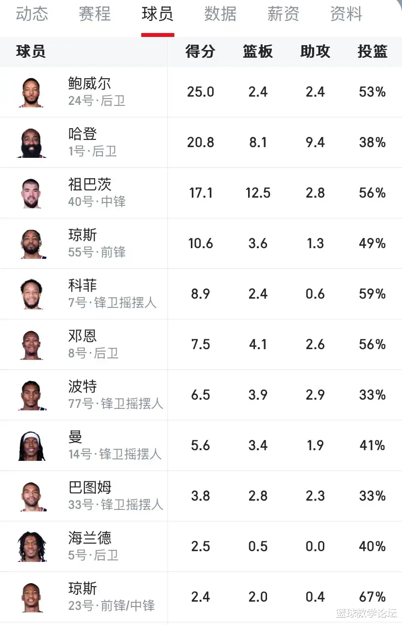This screenshot has width=402, height=625.
Task: Open 科菲's player headshot
Action: [32, 294]
